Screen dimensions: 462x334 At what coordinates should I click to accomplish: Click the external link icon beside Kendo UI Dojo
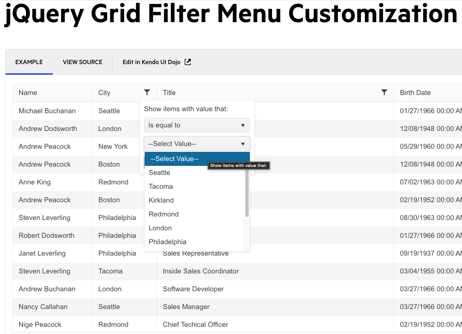pos(188,62)
